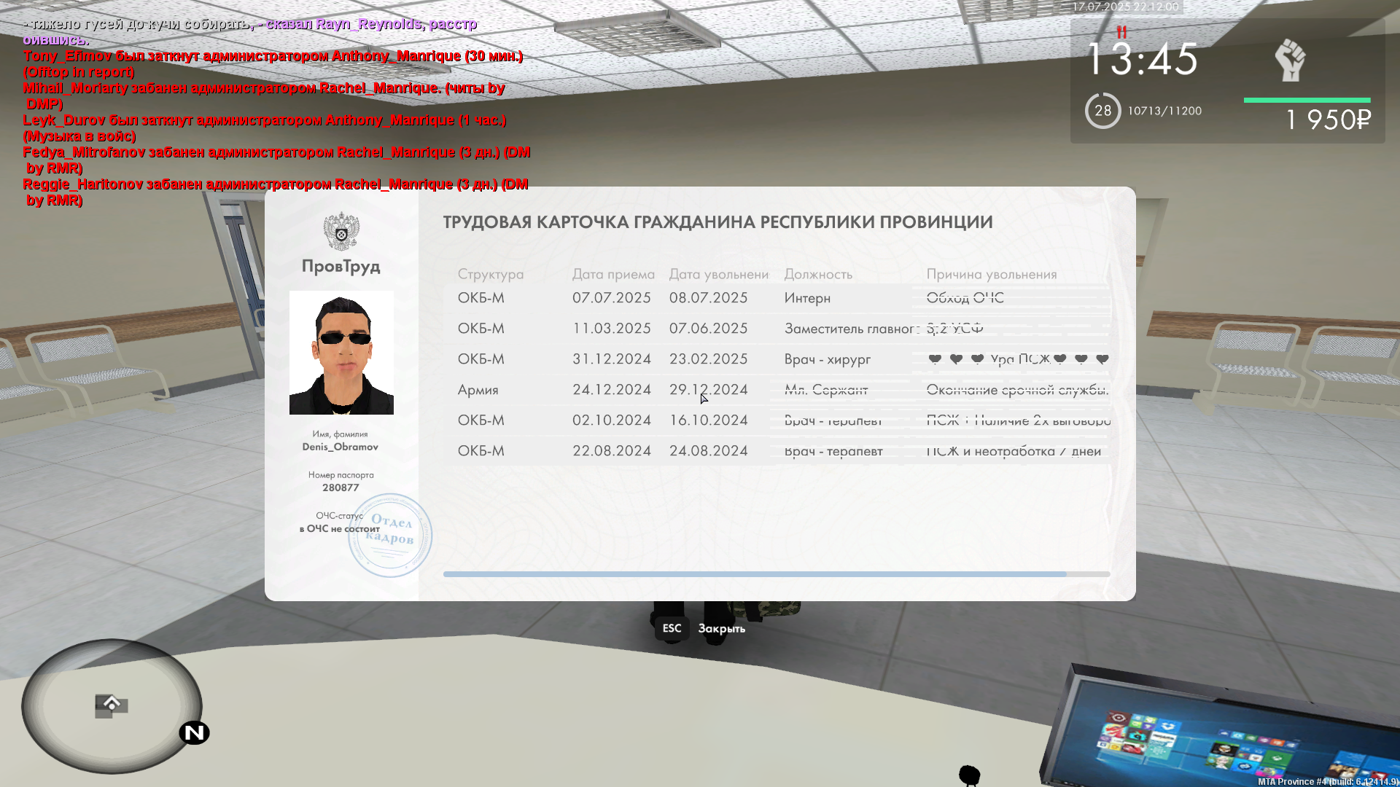The height and width of the screenshot is (787, 1400).
Task: Click the Армия structure cell
Action: 478,390
